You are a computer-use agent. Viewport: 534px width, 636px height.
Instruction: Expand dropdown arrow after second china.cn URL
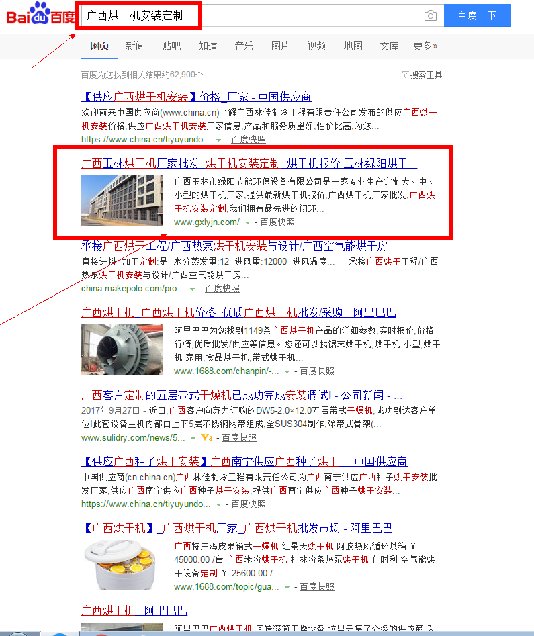[x=218, y=504]
